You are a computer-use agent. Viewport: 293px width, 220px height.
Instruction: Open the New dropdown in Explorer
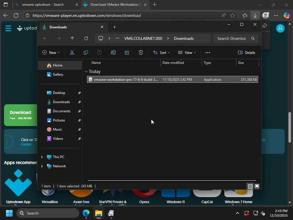pos(51,53)
